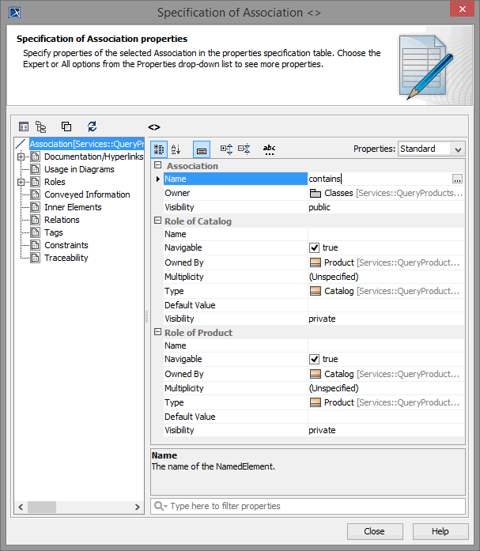Toggle the show description panel icon
480x551 pixels.
[x=201, y=149]
